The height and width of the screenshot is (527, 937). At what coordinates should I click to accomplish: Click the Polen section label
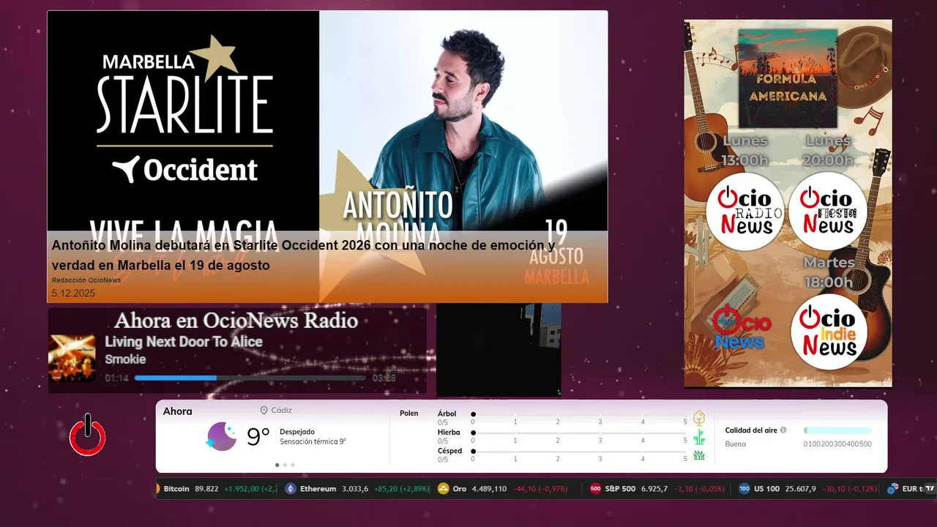(408, 414)
